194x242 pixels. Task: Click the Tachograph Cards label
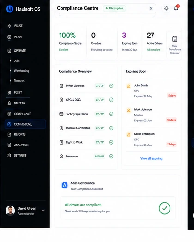tap(77, 114)
